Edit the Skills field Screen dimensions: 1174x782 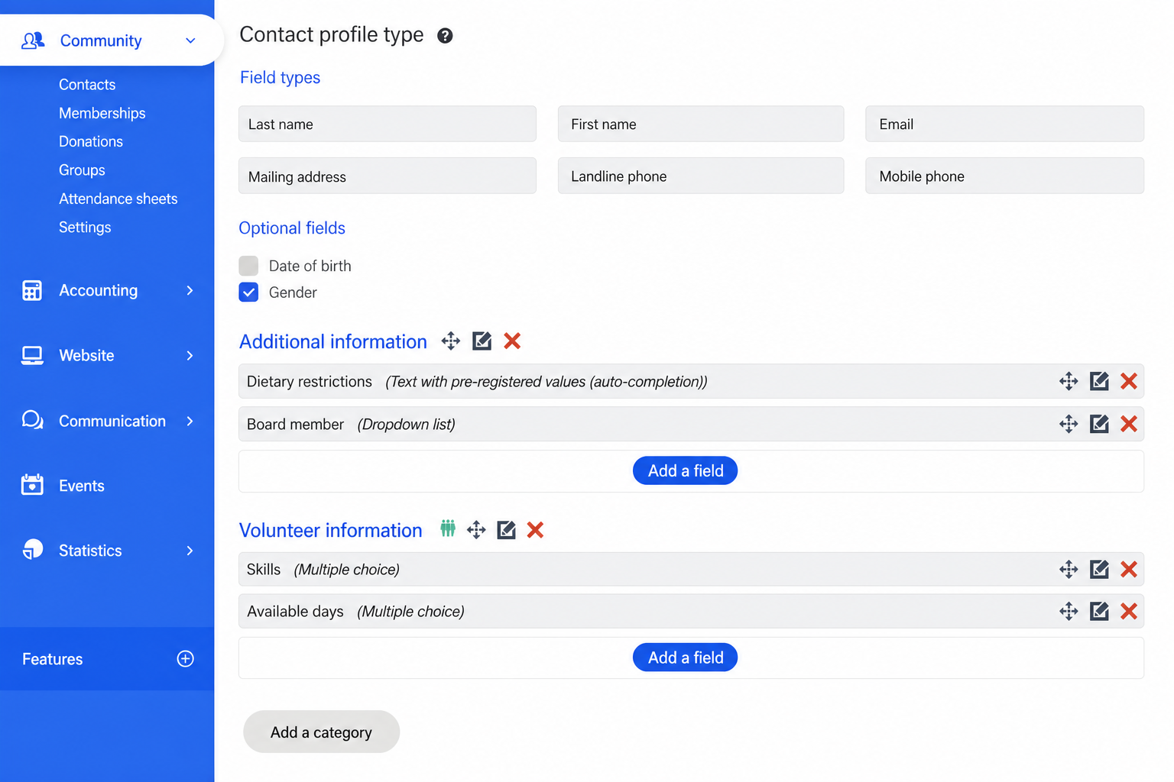(1099, 569)
